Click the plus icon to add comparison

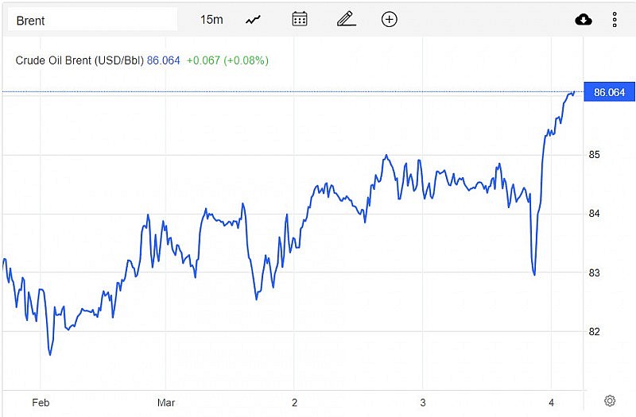point(389,19)
